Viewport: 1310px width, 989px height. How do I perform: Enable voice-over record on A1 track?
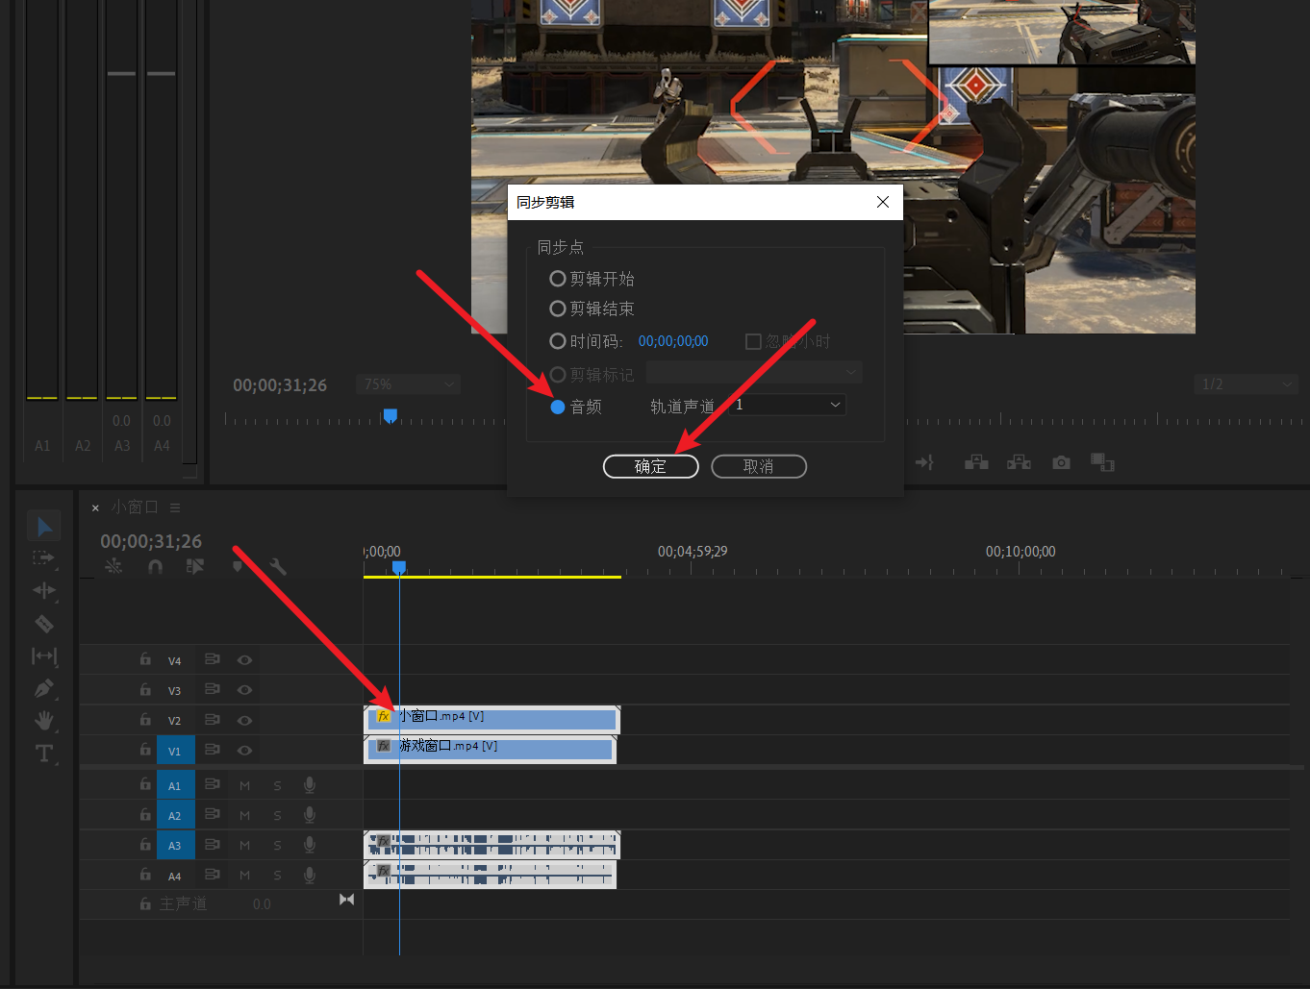coord(310,784)
